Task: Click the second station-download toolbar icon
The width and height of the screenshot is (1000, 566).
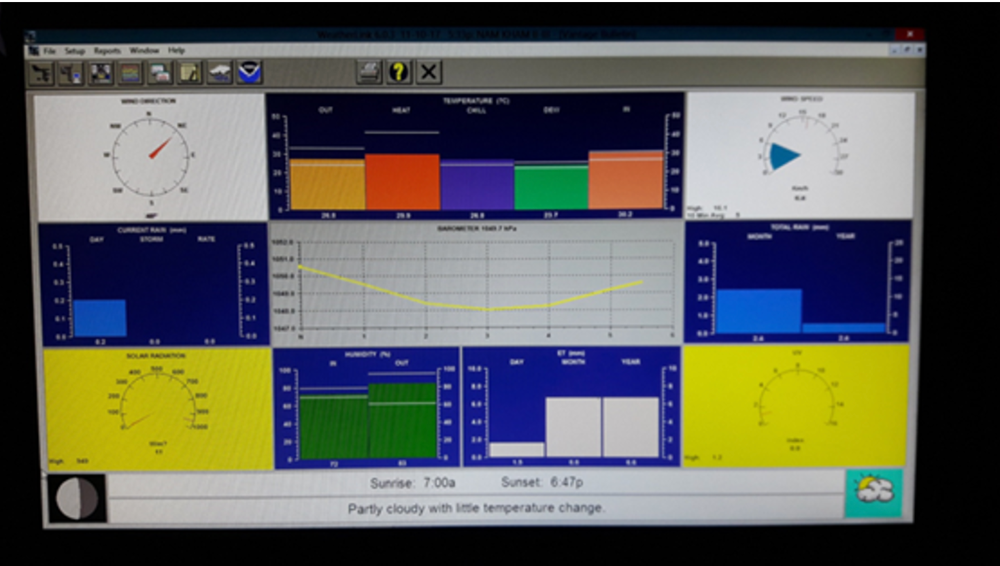Action: pos(71,73)
